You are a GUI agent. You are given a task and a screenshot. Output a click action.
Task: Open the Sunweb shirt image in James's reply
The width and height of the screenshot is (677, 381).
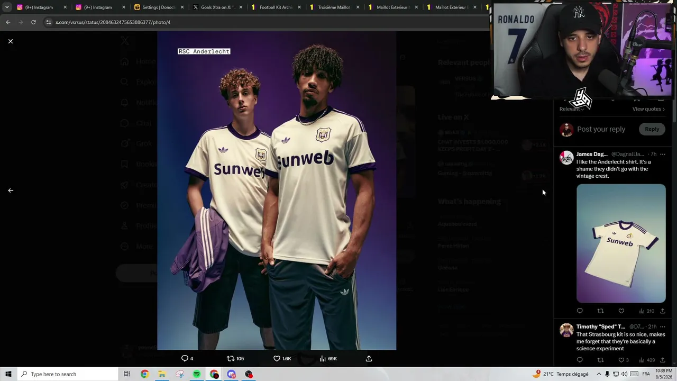click(621, 243)
